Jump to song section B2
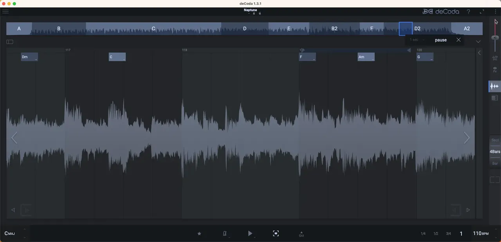501x242 pixels. [x=334, y=29]
